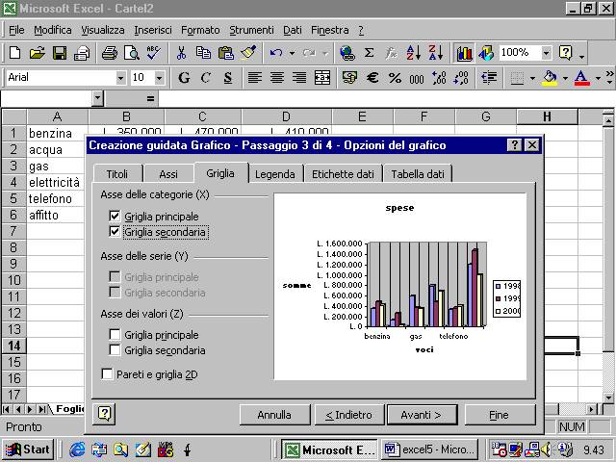Viewport: 616px width, 462px height.
Task: Open the font name Arial dropdown
Action: click(x=120, y=78)
